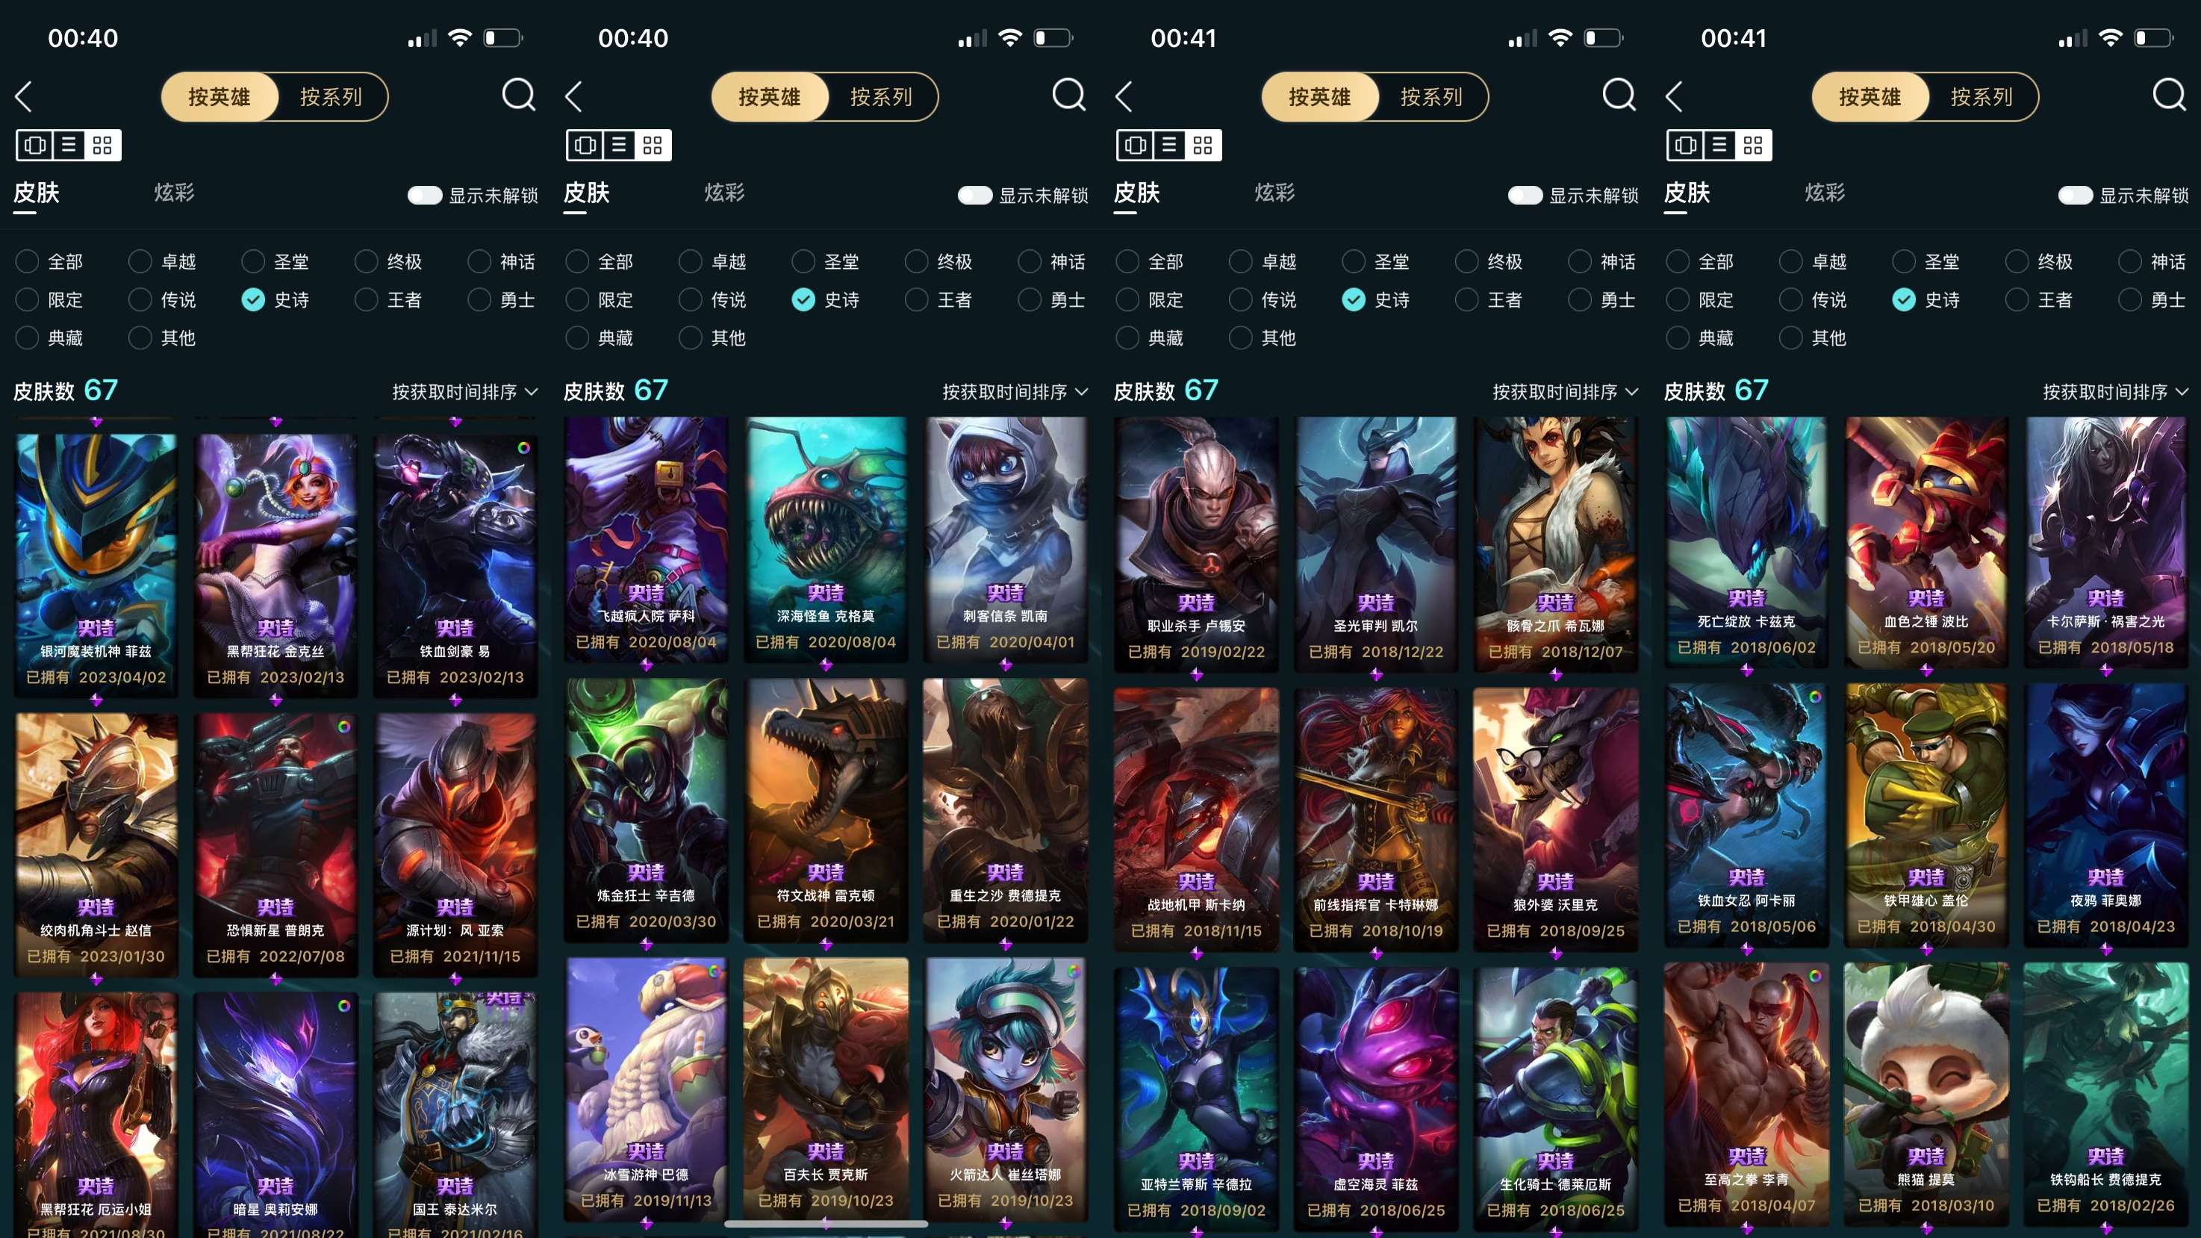The height and width of the screenshot is (1238, 2201).
Task: Select grid view icon in the fourth phone screen
Action: tap(1753, 146)
